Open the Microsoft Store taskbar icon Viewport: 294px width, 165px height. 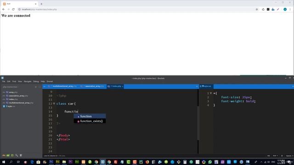click(39, 162)
